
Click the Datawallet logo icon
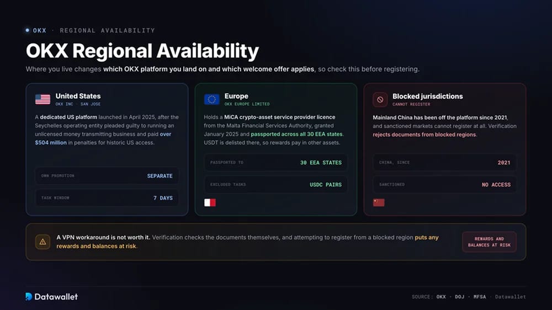(x=29, y=297)
